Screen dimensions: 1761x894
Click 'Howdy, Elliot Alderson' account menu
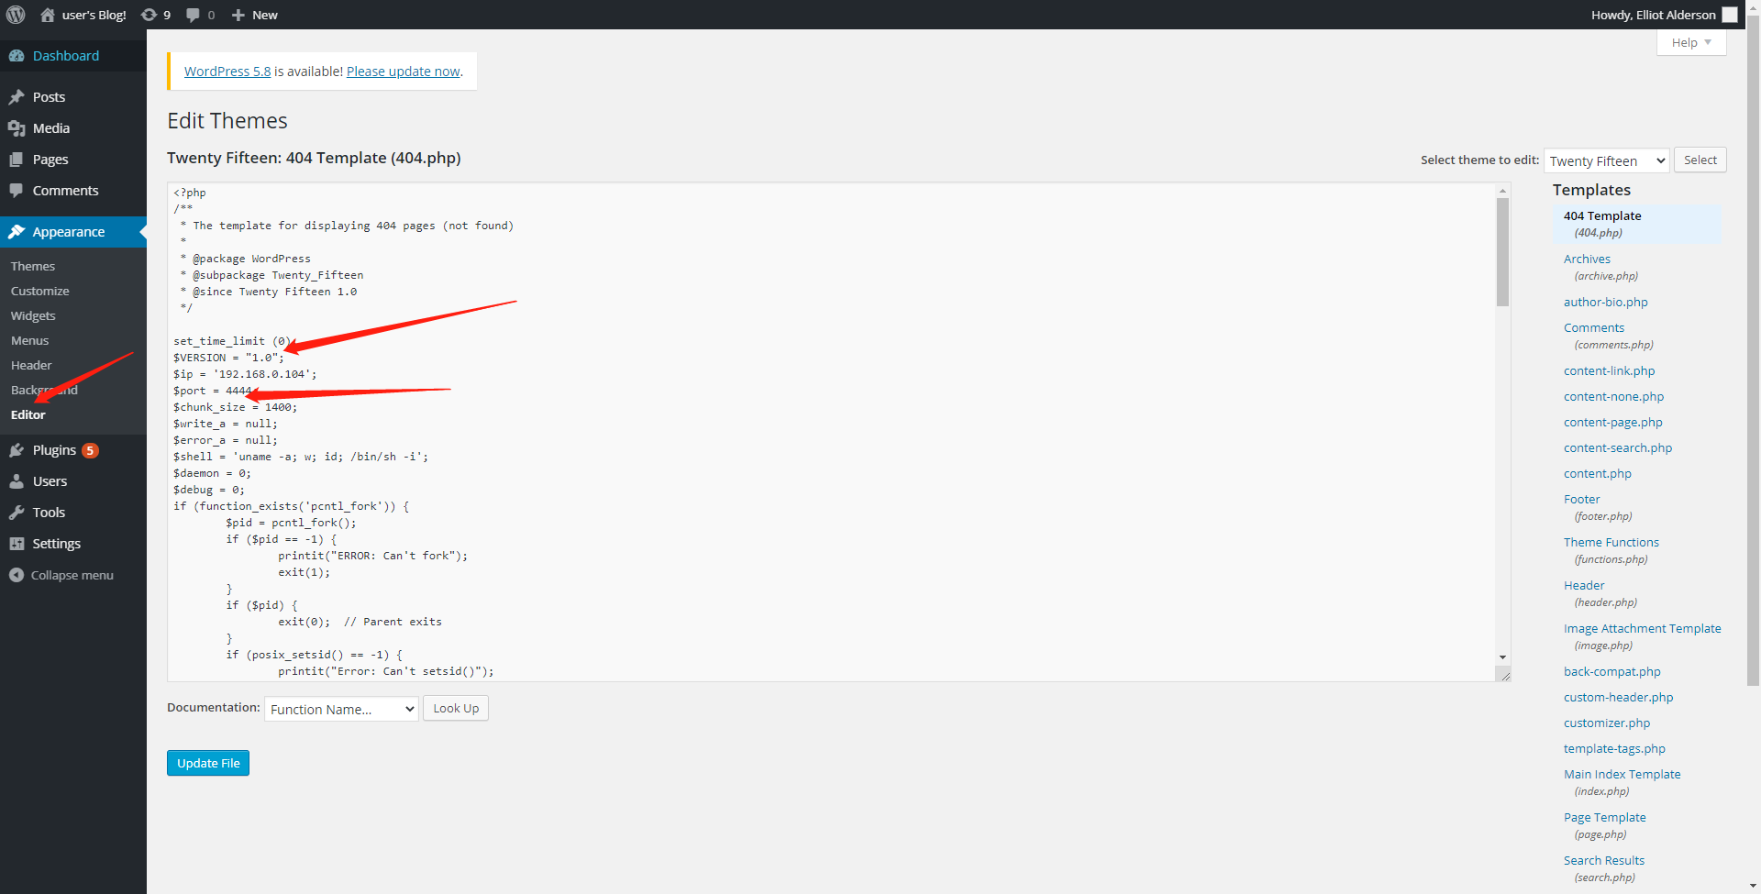[x=1666, y=15]
